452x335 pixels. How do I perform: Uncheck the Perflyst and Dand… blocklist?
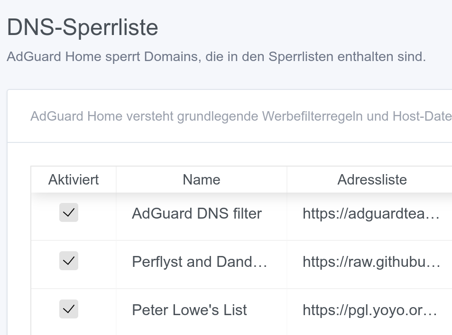69,261
